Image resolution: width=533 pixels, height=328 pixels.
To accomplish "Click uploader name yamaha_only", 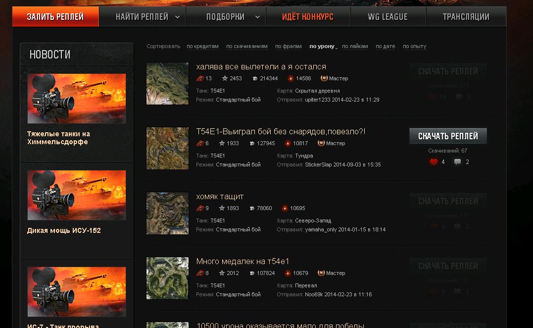I will click(321, 230).
